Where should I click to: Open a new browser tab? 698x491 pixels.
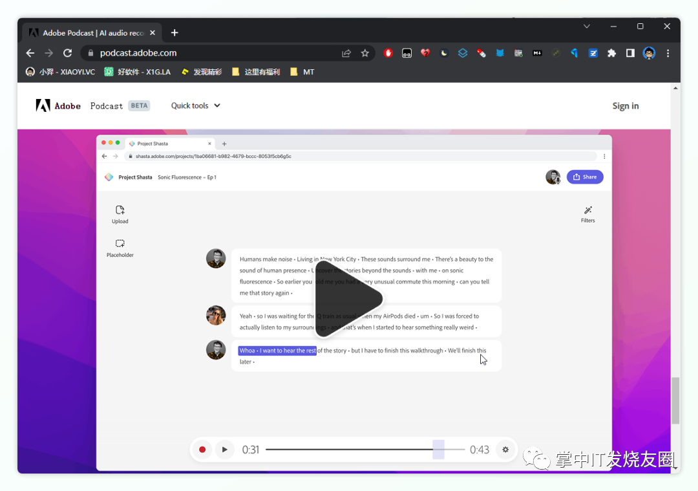click(174, 32)
